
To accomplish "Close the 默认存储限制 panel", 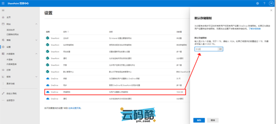I will 271,10.
